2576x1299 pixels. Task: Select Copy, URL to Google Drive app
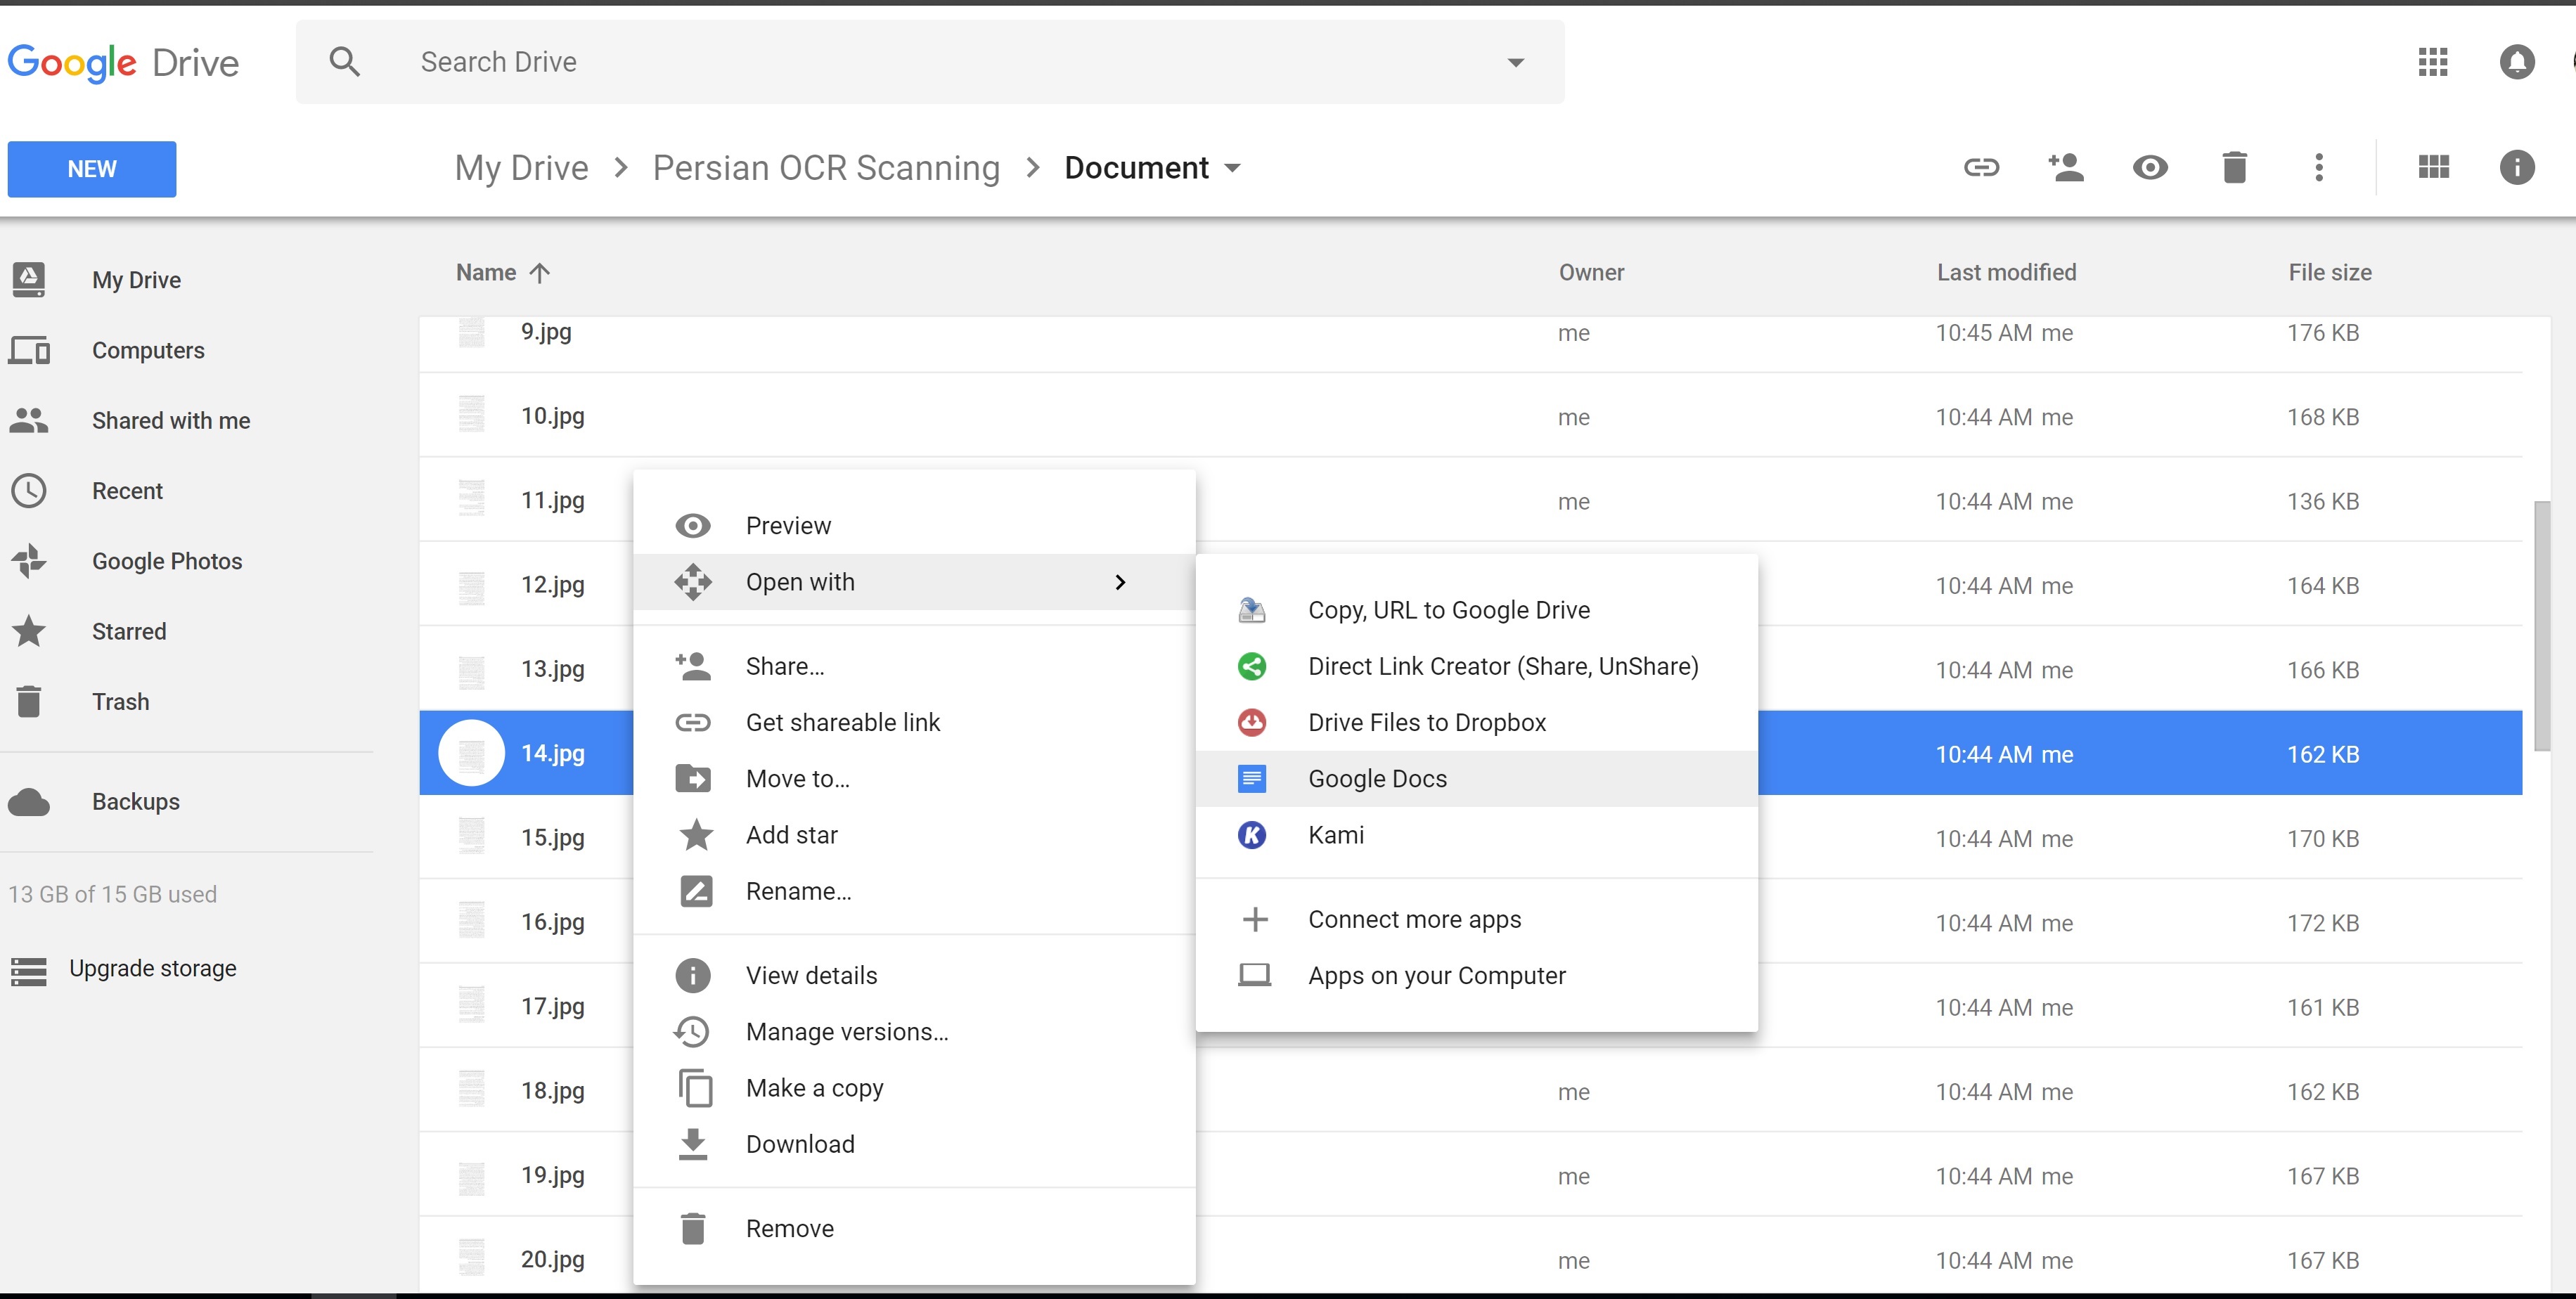(x=1477, y=610)
